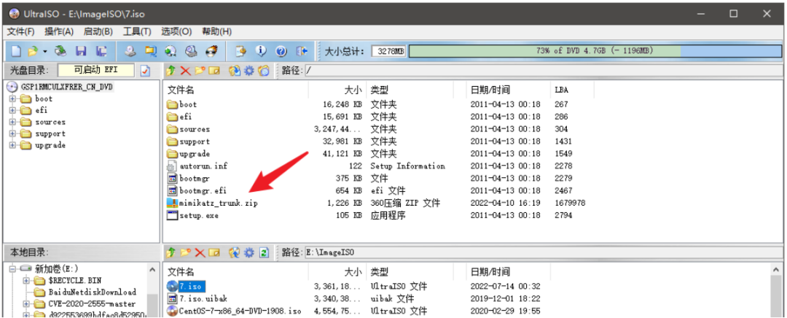The width and height of the screenshot is (787, 318).
Task: Click the Exit door icon
Action: pyautogui.click(x=302, y=51)
